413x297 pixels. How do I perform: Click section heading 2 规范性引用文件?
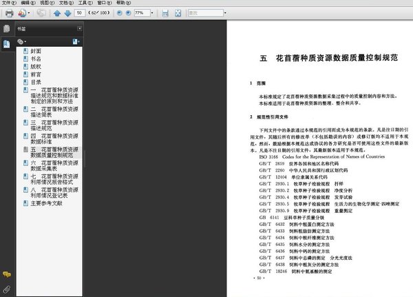pyautogui.click(x=269, y=117)
